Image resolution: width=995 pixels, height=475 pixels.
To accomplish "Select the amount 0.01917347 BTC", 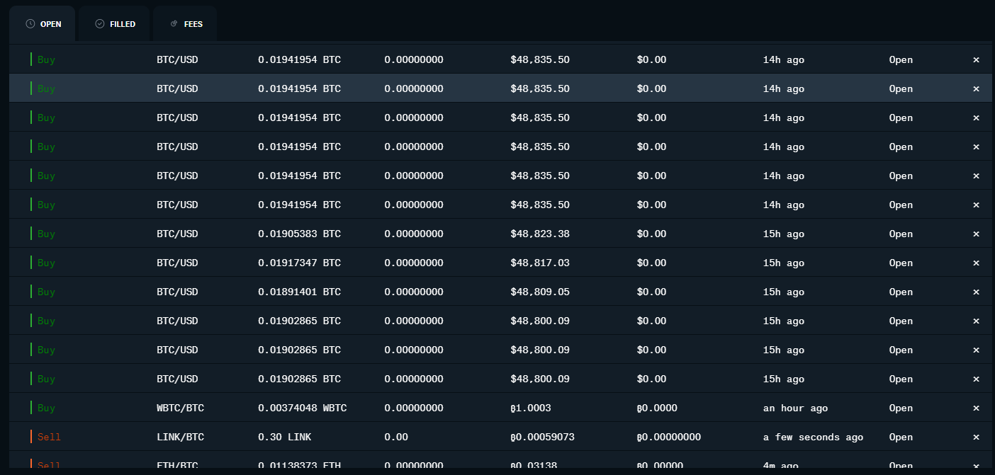I will coord(299,263).
